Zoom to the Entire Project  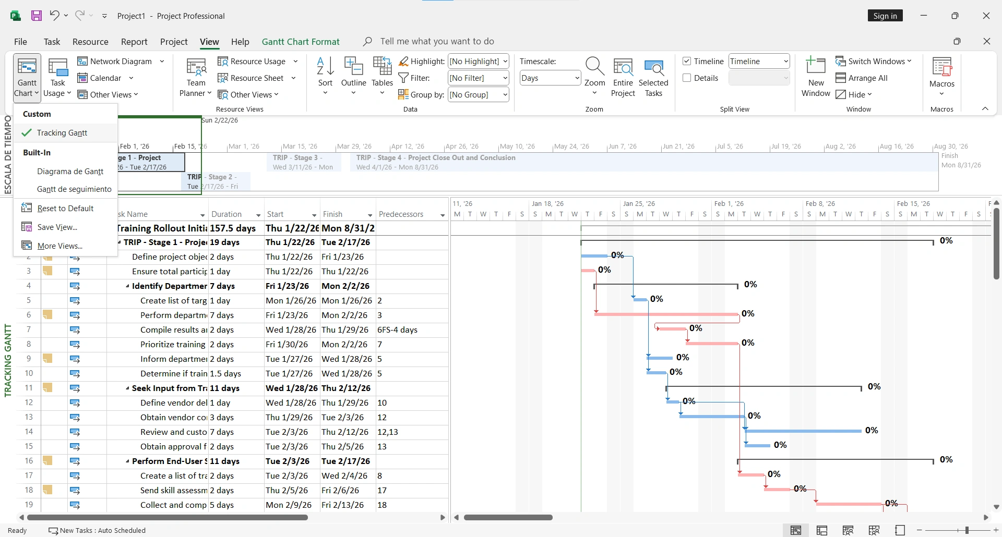click(x=623, y=76)
